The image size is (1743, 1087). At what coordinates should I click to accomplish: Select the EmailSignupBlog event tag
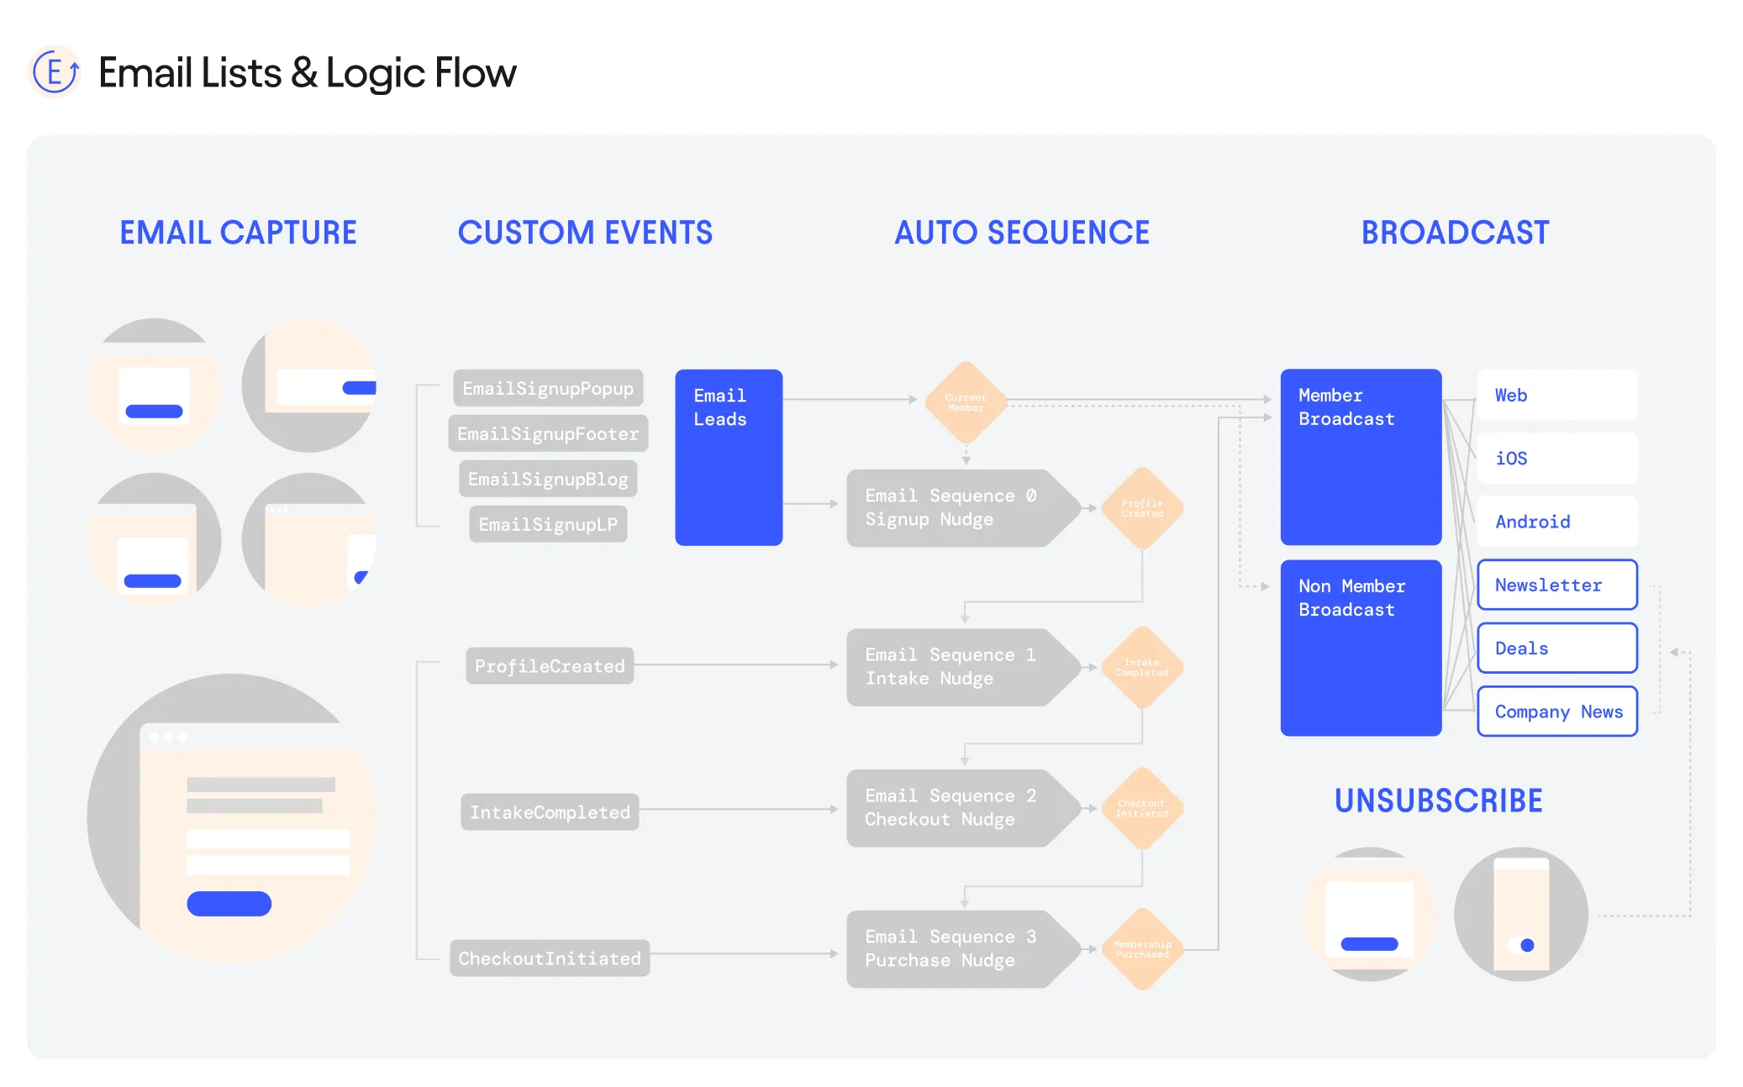coord(548,479)
